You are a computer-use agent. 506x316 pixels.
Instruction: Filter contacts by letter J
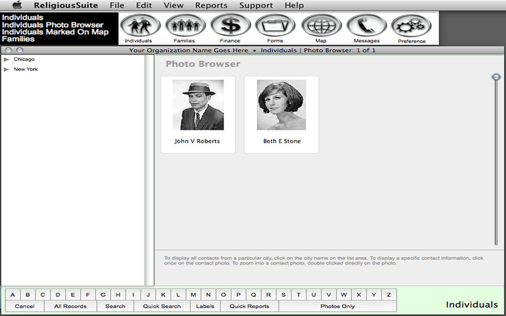click(x=148, y=295)
